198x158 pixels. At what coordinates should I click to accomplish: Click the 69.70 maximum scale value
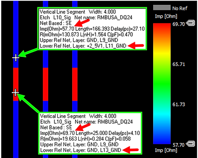(179, 24)
